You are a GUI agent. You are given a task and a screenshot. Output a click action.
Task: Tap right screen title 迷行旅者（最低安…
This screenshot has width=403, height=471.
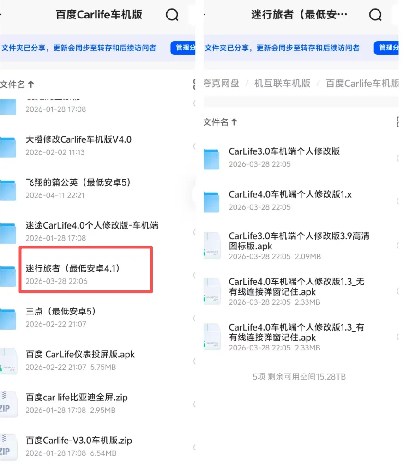(299, 14)
